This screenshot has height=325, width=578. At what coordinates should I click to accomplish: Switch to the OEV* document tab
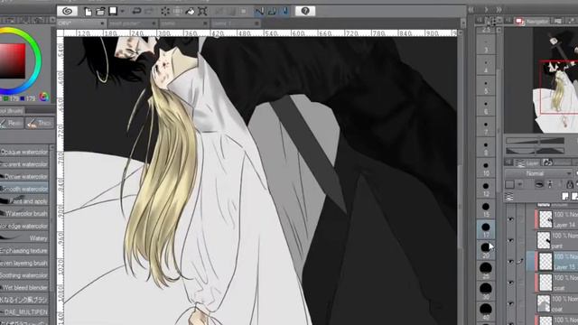click(x=81, y=23)
